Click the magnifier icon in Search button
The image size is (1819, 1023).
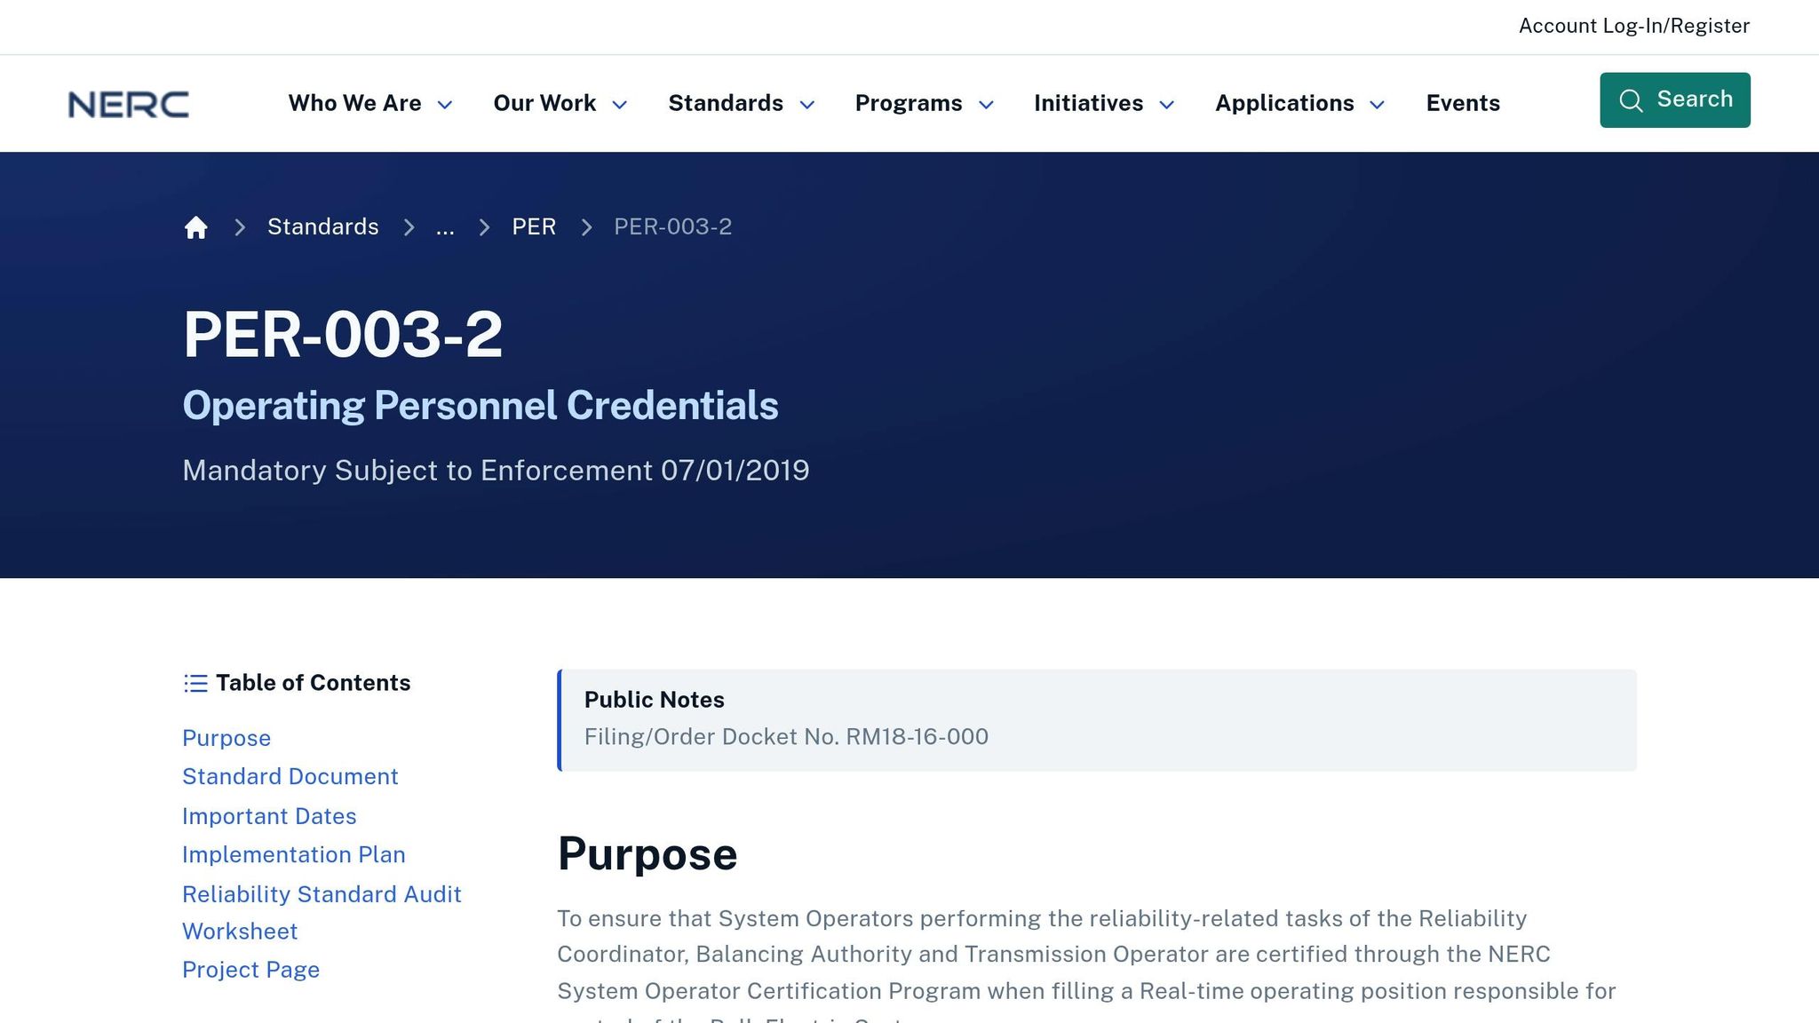click(x=1631, y=100)
